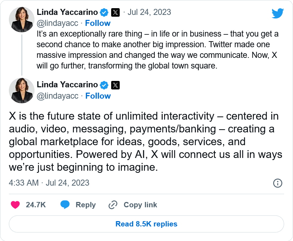Click the X affiliation badge in the main tweet
Image resolution: width=293 pixels, height=241 pixels.
[115, 85]
